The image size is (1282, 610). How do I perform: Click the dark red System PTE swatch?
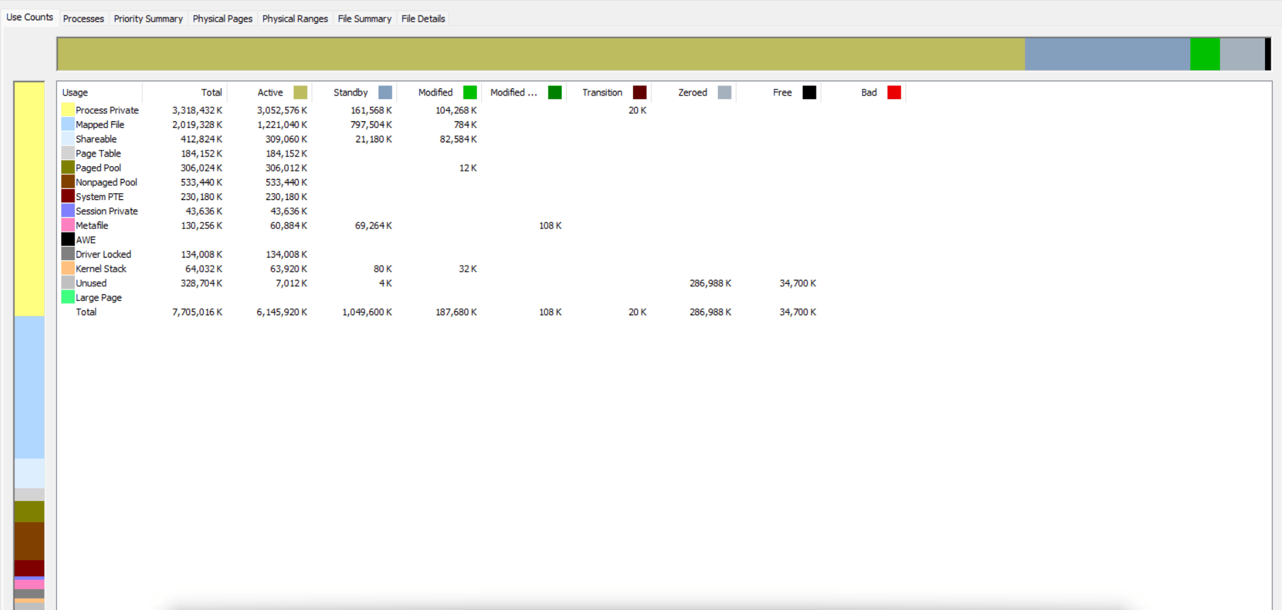[68, 196]
